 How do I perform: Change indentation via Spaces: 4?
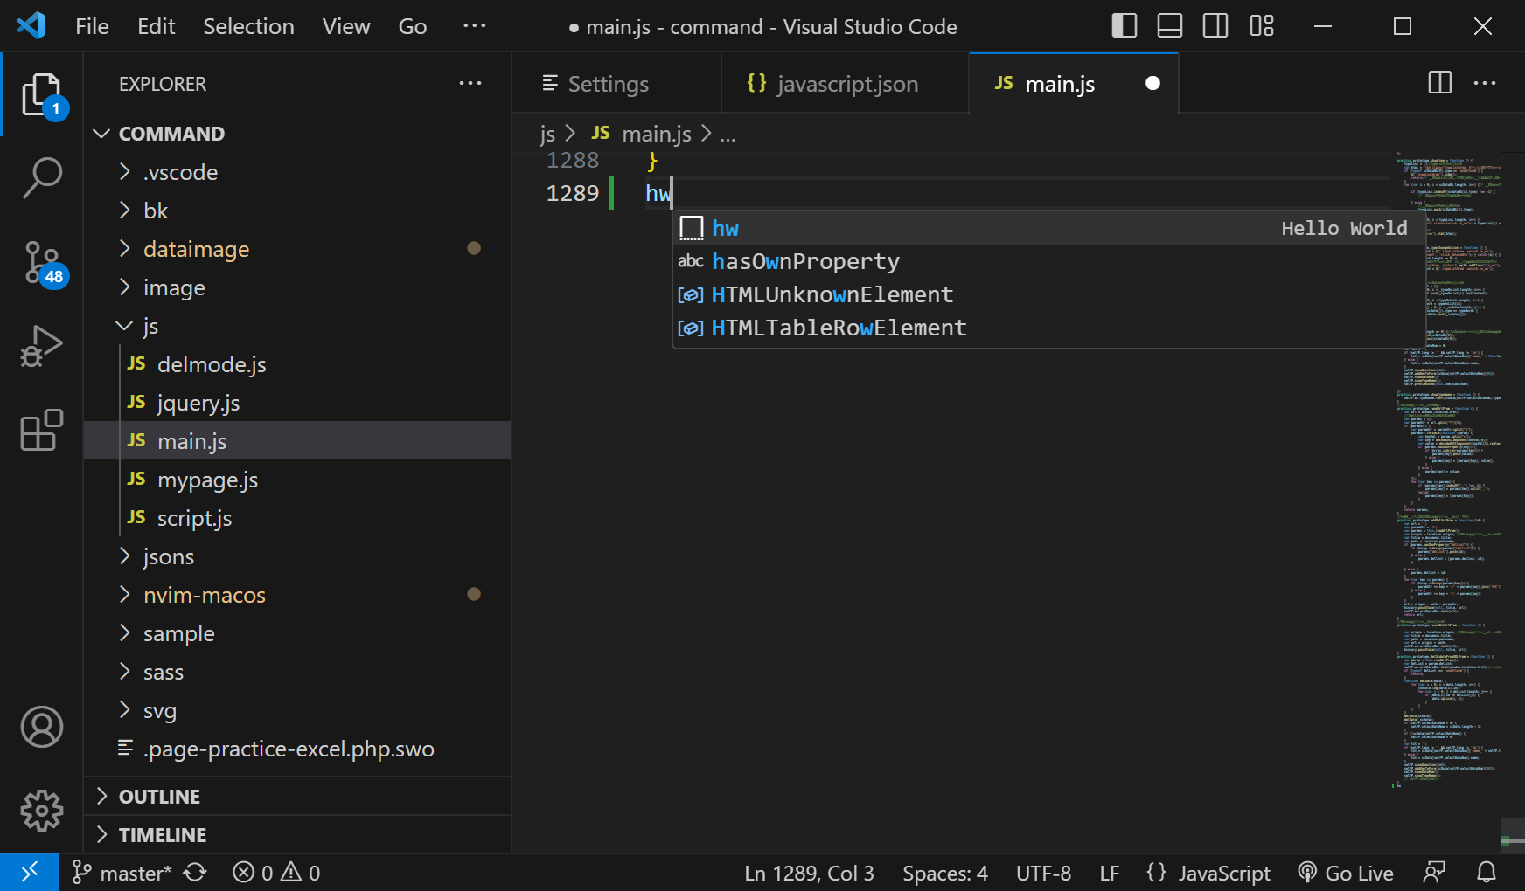[945, 873]
